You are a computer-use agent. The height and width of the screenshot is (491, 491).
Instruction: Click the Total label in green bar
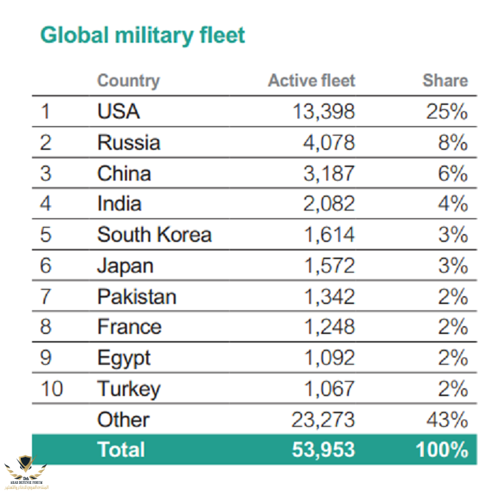point(121,450)
